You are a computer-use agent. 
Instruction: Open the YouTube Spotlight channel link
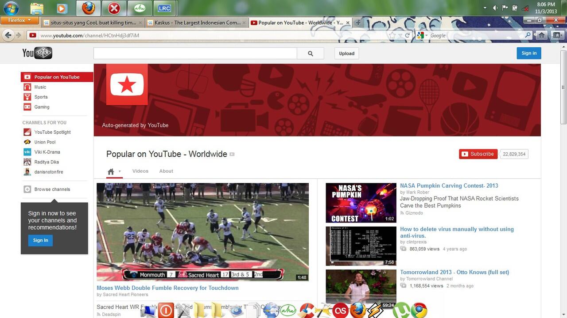pos(52,132)
